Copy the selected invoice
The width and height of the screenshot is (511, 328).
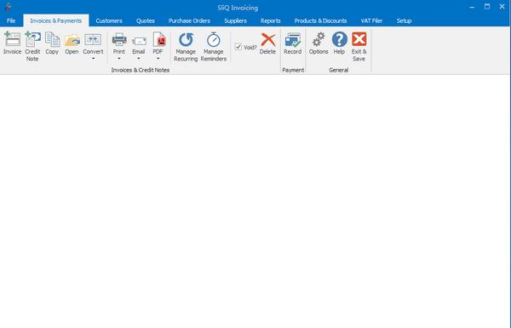[x=52, y=43]
